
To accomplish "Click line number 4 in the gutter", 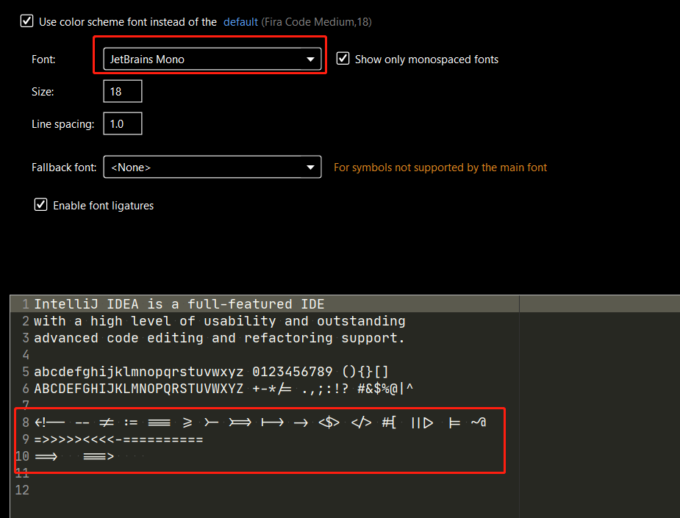I will coord(25,355).
